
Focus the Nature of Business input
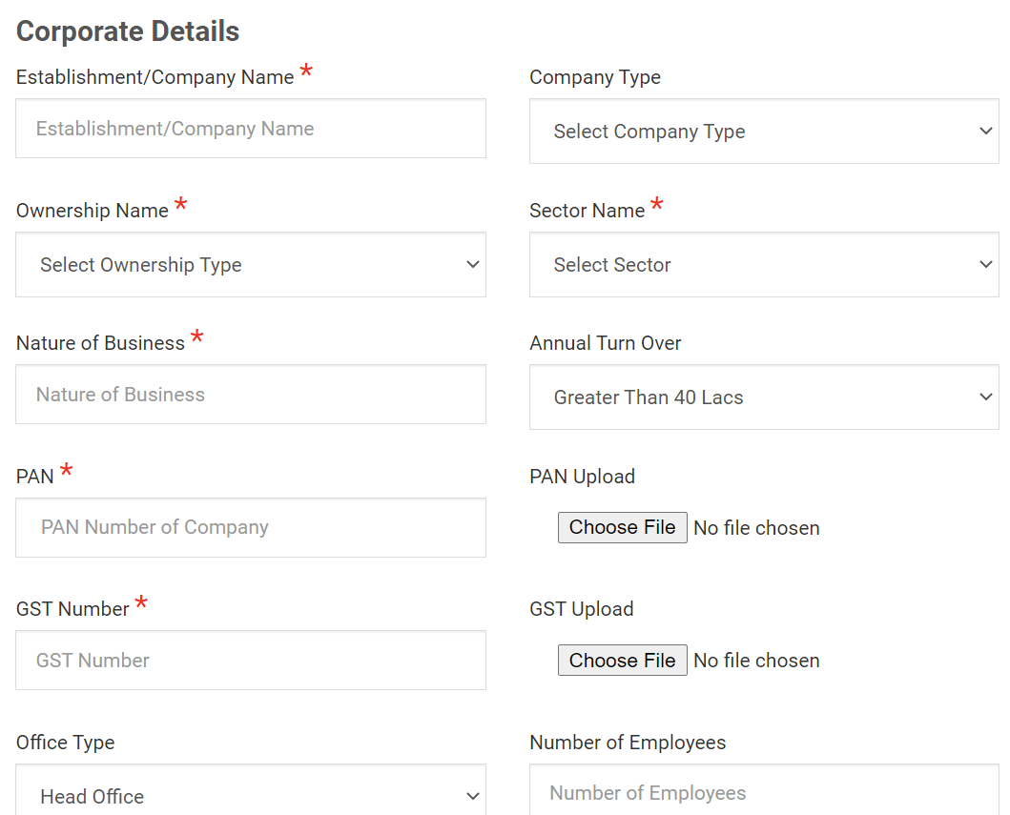point(250,395)
